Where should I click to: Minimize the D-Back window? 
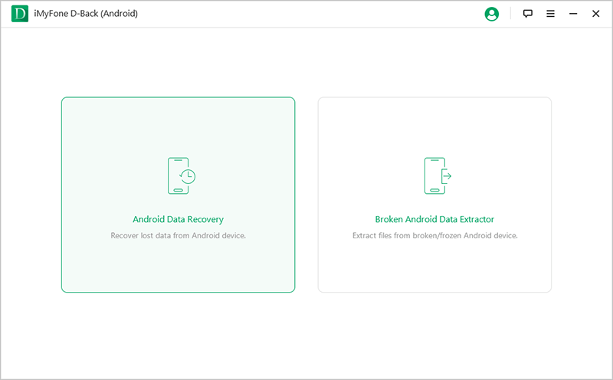(573, 14)
